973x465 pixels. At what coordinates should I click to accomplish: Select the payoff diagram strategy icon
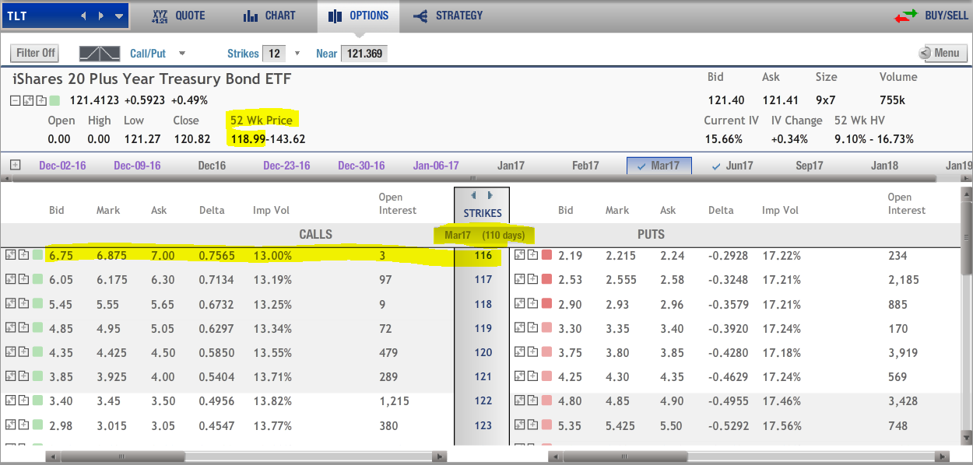coord(100,54)
